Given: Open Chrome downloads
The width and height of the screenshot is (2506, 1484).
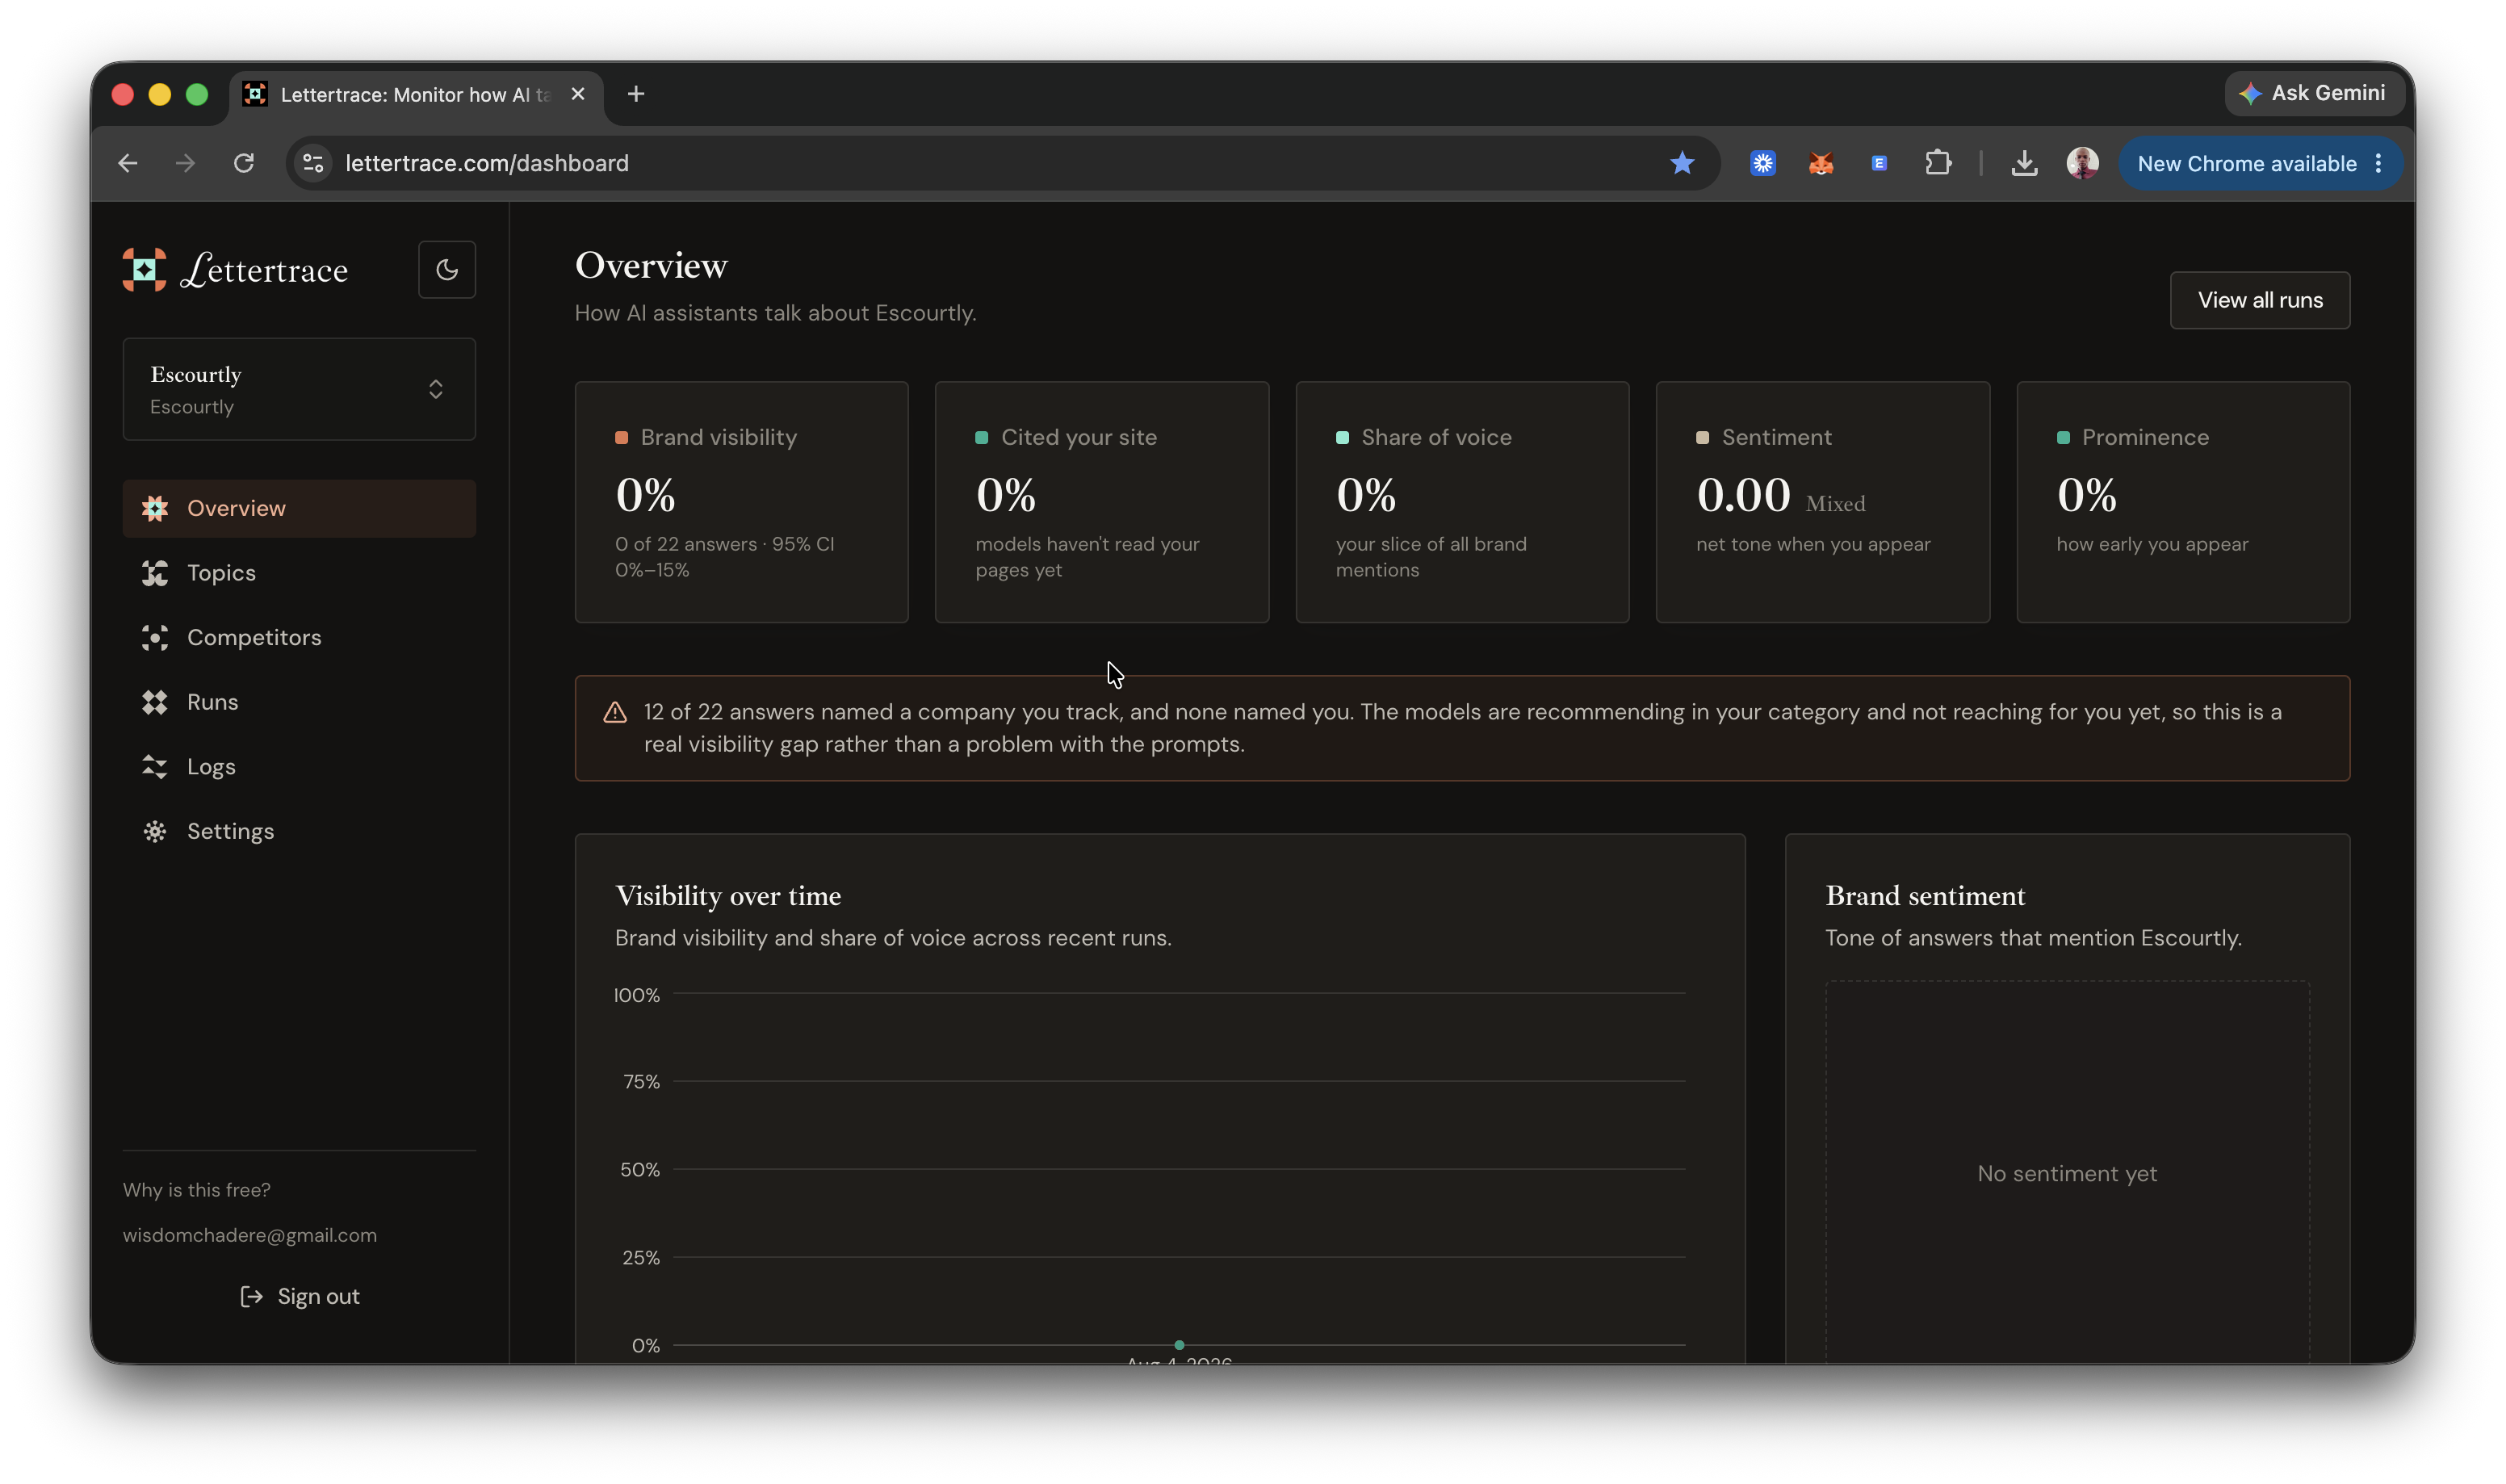Looking at the screenshot, I should point(2024,163).
